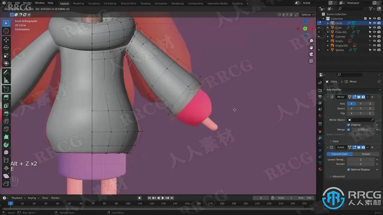Select Simple subdivision type
383x215 pixels.
[366, 154]
